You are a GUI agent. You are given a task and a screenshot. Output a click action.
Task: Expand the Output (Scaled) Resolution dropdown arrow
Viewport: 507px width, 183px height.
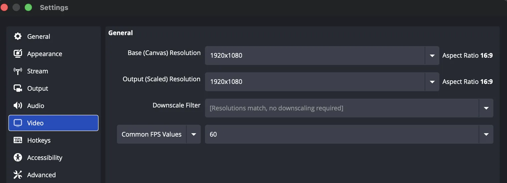(x=432, y=82)
